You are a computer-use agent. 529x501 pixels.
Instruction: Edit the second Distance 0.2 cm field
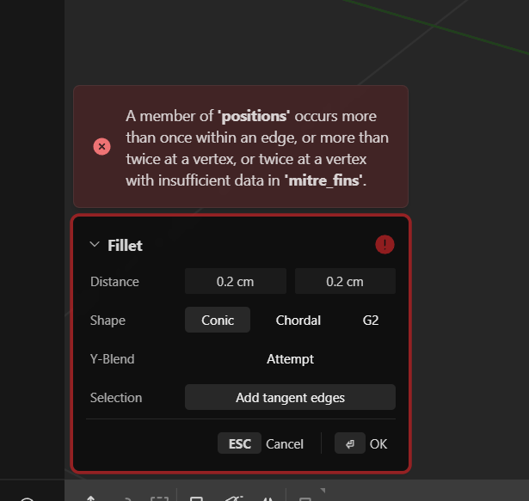click(x=345, y=281)
